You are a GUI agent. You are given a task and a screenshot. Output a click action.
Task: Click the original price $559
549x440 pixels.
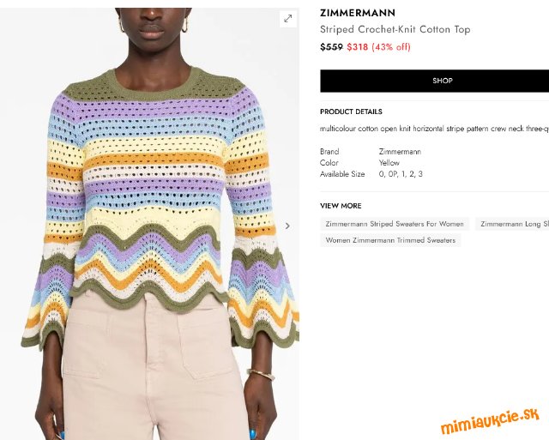click(331, 47)
